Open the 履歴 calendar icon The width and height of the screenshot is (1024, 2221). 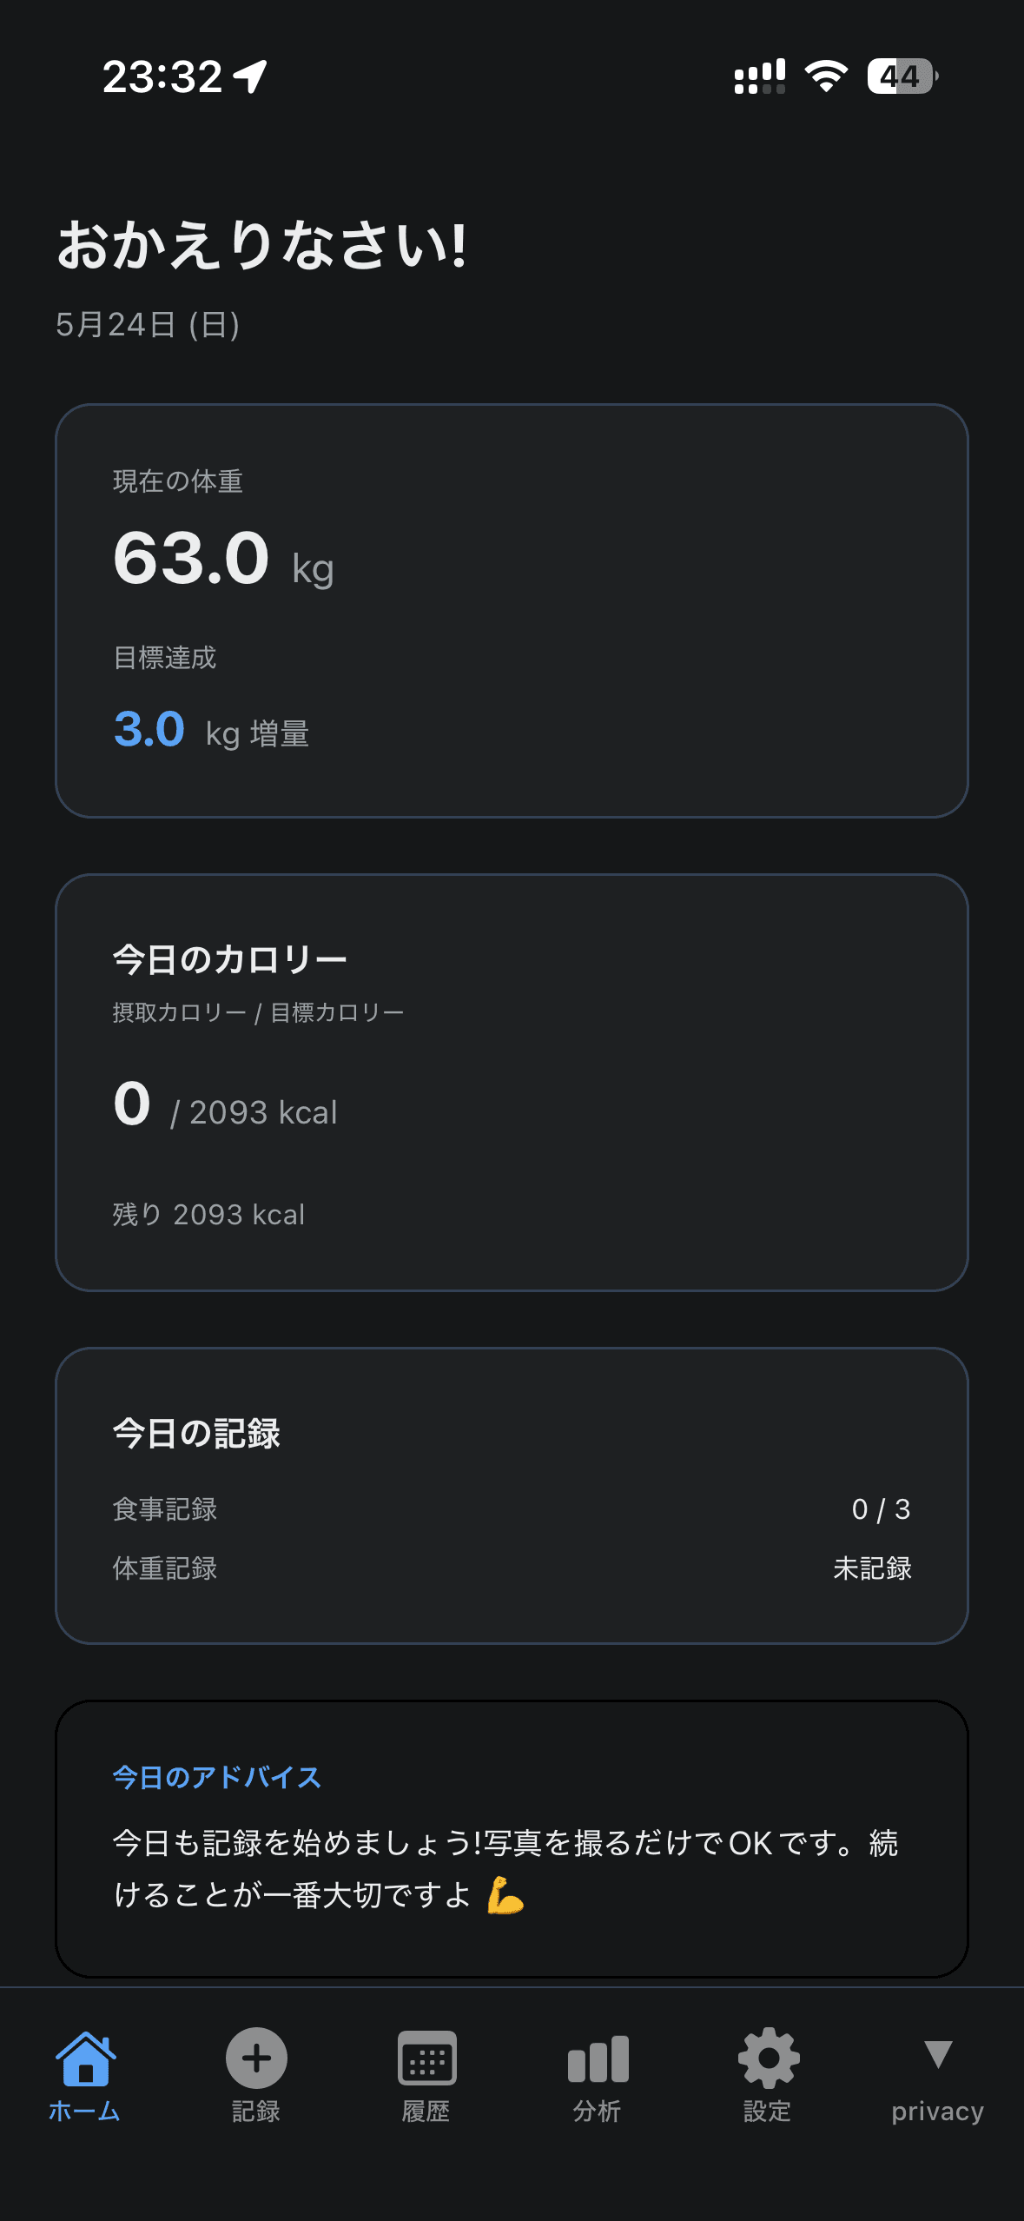click(426, 2058)
